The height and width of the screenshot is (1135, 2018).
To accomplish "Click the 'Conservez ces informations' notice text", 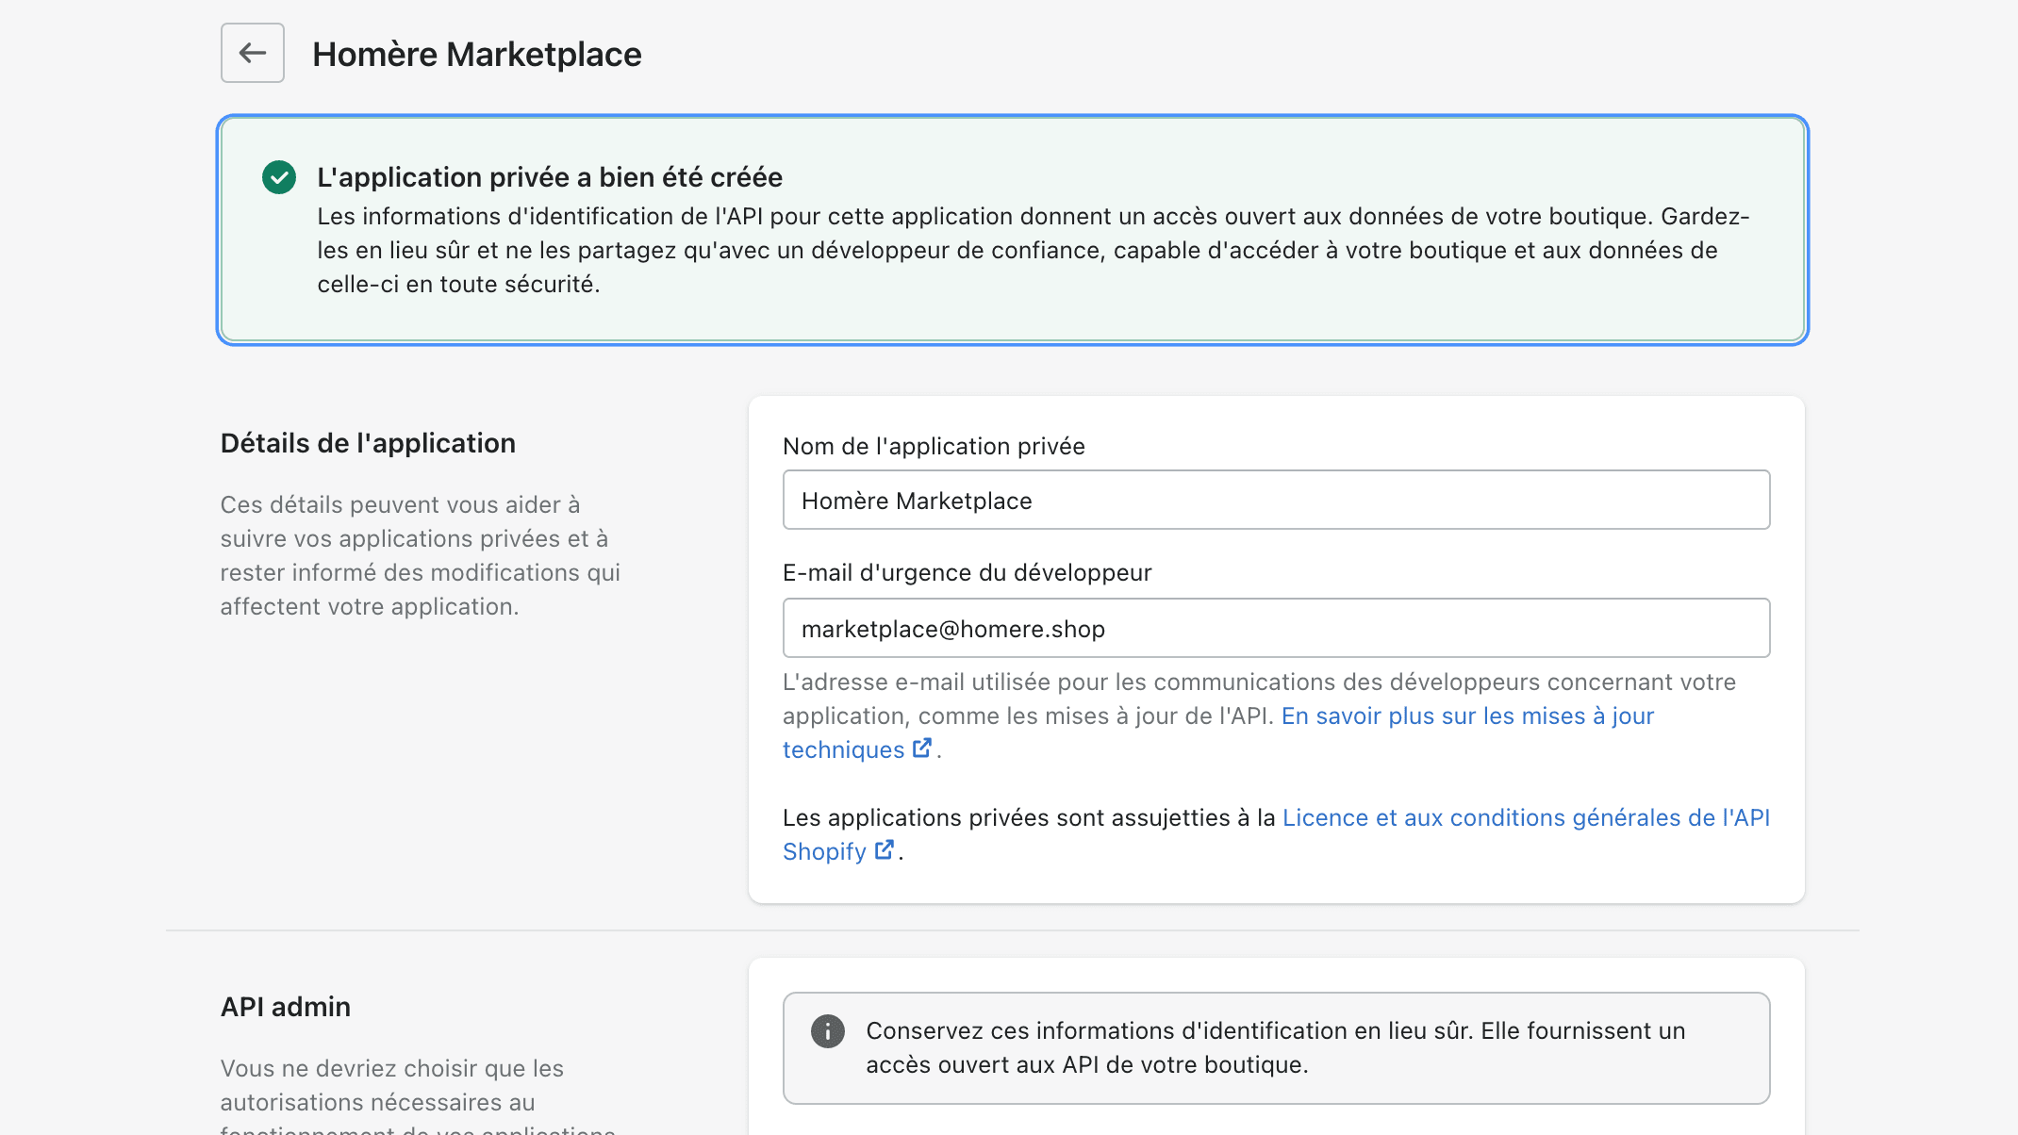I will click(x=1276, y=1048).
